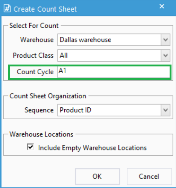Image resolution: width=176 pixels, height=188 pixels.
Task: Click the Product ID sequence value
Action: [76, 110]
